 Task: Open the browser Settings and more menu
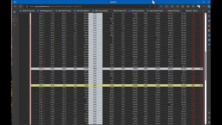click(x=204, y=6)
